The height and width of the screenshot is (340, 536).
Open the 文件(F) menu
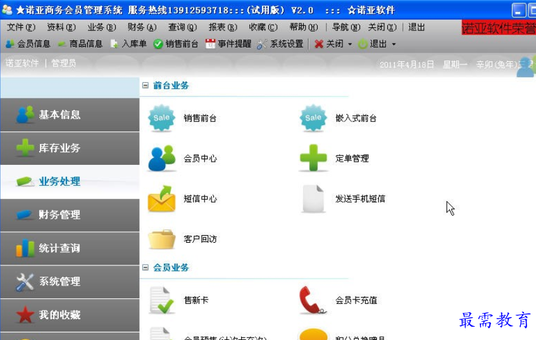[x=21, y=27]
